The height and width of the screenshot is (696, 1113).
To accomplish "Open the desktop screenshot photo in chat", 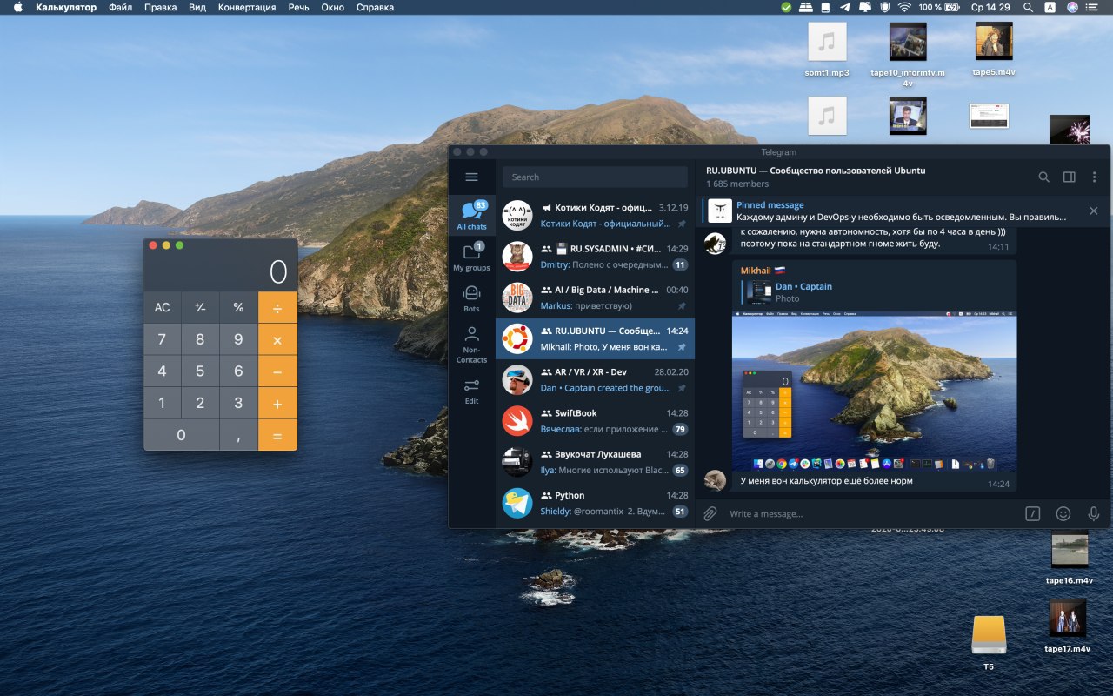I will pos(874,391).
